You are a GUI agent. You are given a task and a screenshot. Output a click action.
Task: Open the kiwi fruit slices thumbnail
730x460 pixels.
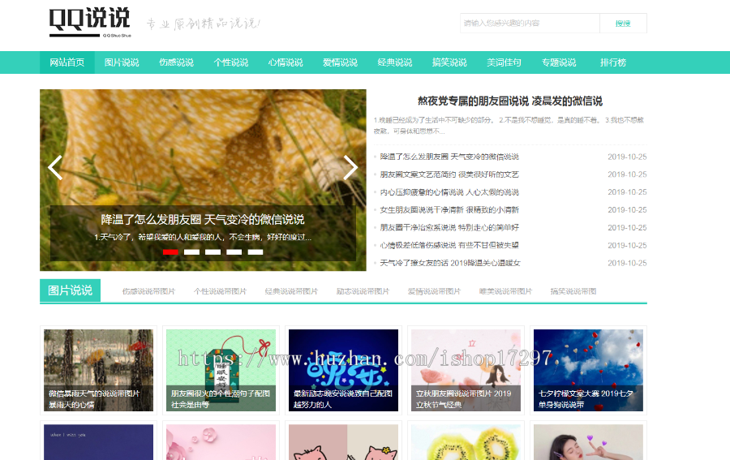(466, 442)
